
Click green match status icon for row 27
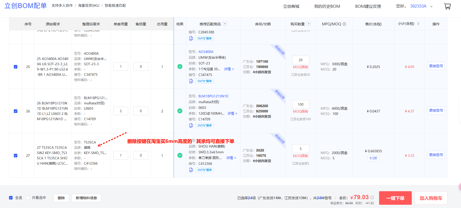click(180, 155)
